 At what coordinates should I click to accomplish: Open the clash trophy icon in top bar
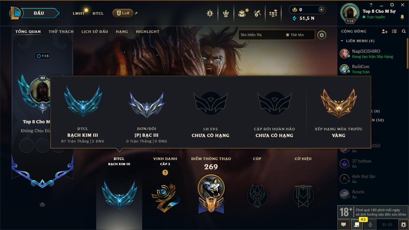226,13
